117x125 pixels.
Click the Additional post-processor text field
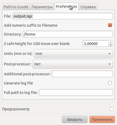pos(82,74)
